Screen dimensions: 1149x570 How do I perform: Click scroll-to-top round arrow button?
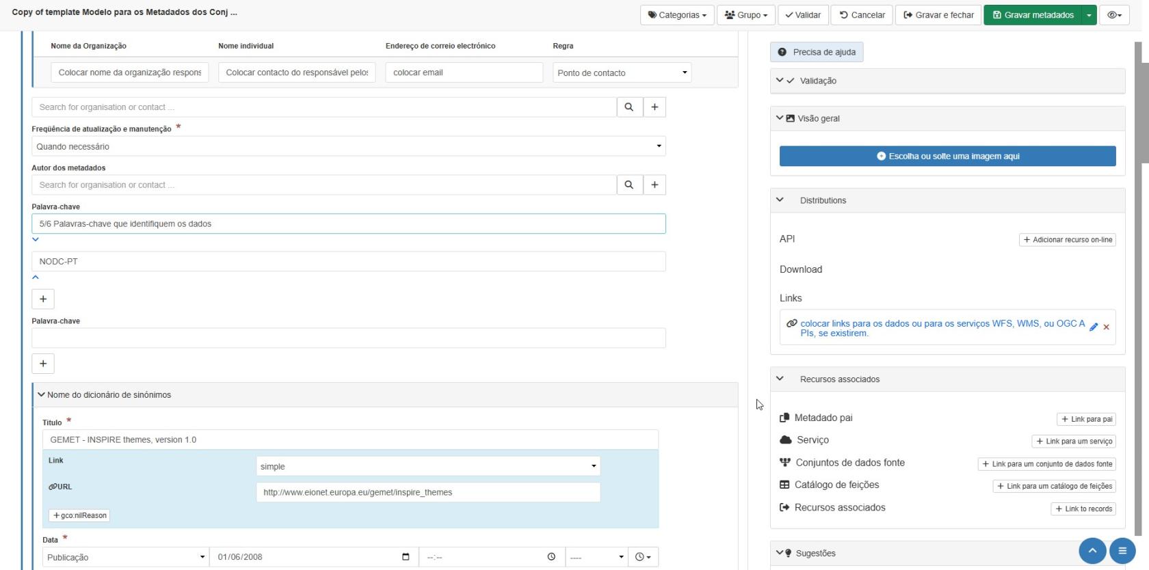tap(1092, 551)
